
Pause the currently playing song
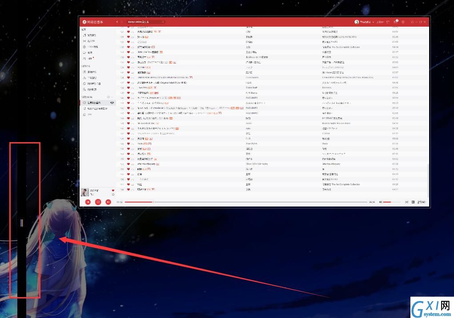98,202
